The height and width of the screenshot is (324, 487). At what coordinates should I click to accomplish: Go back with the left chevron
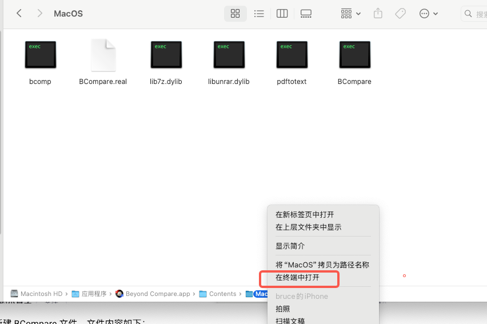19,13
